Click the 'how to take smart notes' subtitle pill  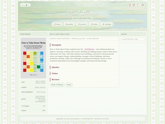tap(82, 18)
